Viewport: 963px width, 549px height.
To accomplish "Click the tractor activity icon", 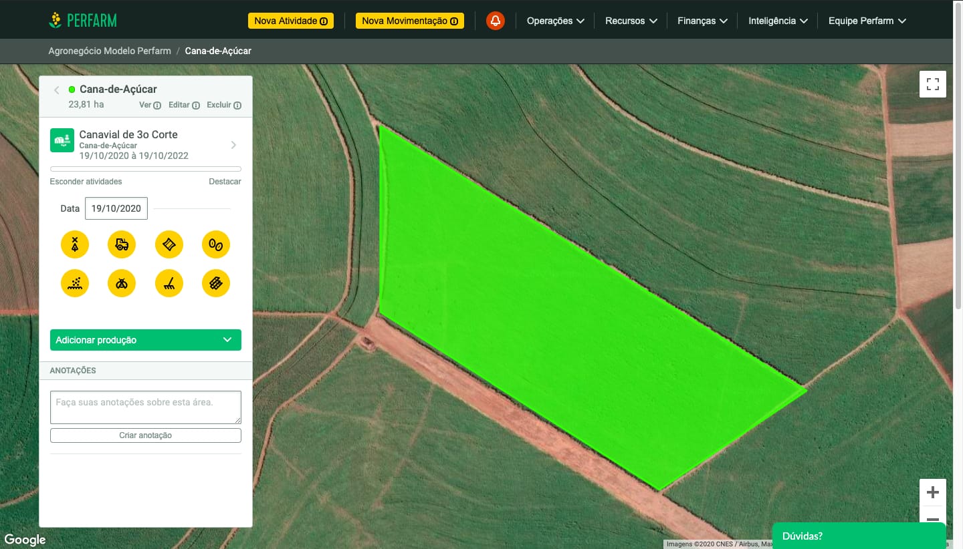I will click(122, 244).
